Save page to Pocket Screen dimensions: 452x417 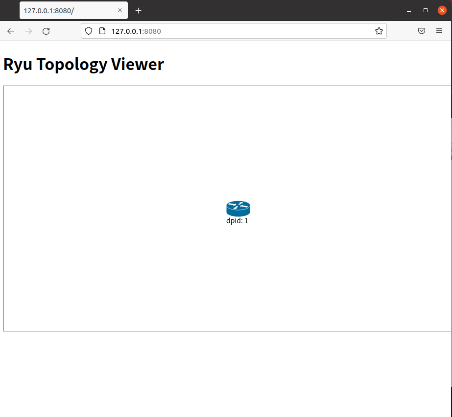[x=422, y=31]
